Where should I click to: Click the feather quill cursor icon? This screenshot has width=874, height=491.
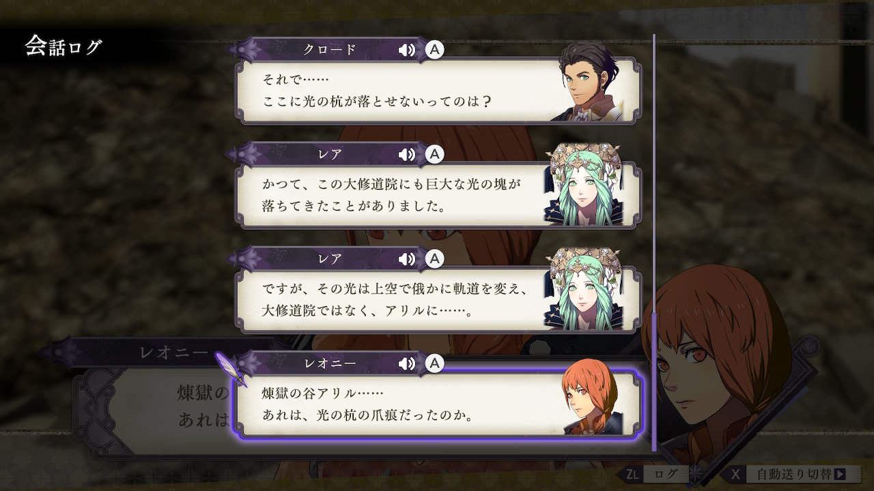point(231,369)
